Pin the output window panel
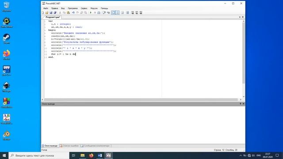 click(241, 104)
